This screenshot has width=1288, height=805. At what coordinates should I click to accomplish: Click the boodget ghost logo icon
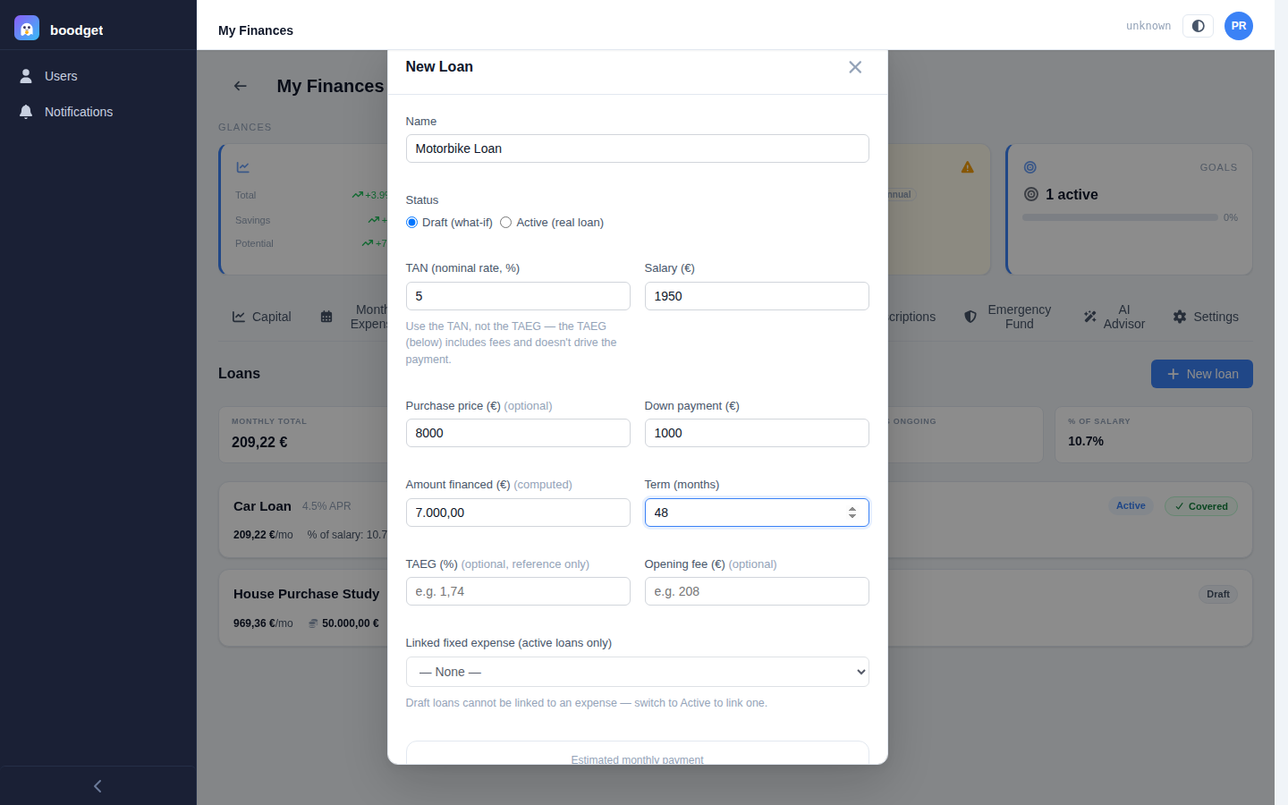click(x=27, y=28)
